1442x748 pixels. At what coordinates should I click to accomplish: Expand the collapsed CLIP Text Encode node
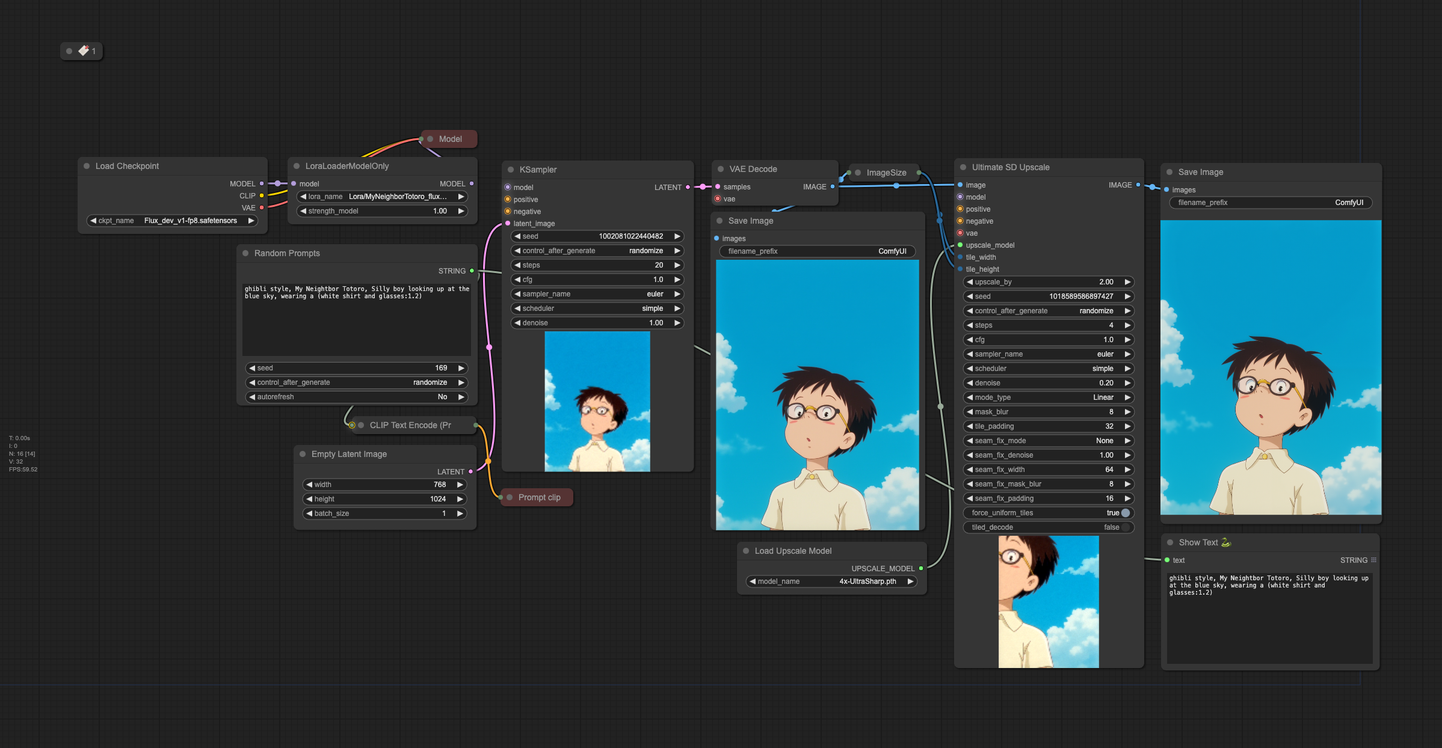pyautogui.click(x=361, y=425)
